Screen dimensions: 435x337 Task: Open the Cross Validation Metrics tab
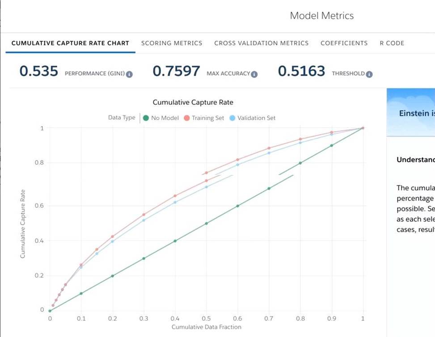(x=261, y=43)
